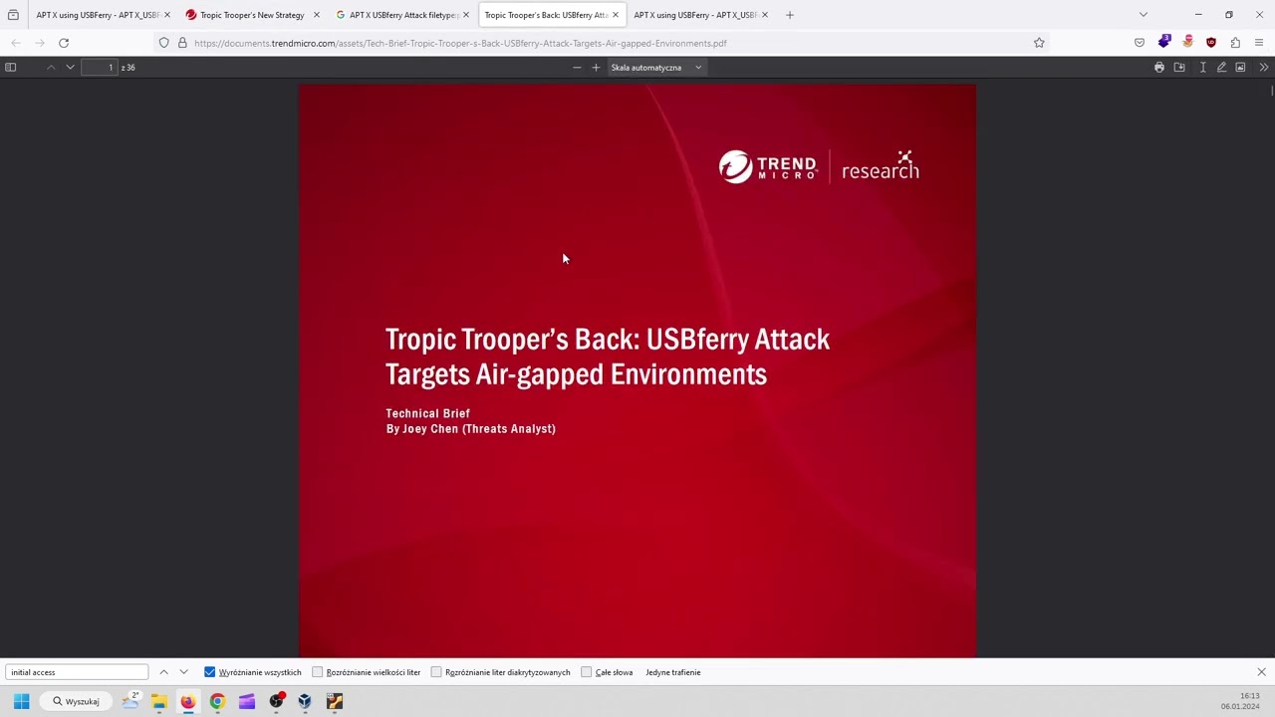Zoom out the PDF with minus
The image size is (1275, 717).
tap(577, 67)
